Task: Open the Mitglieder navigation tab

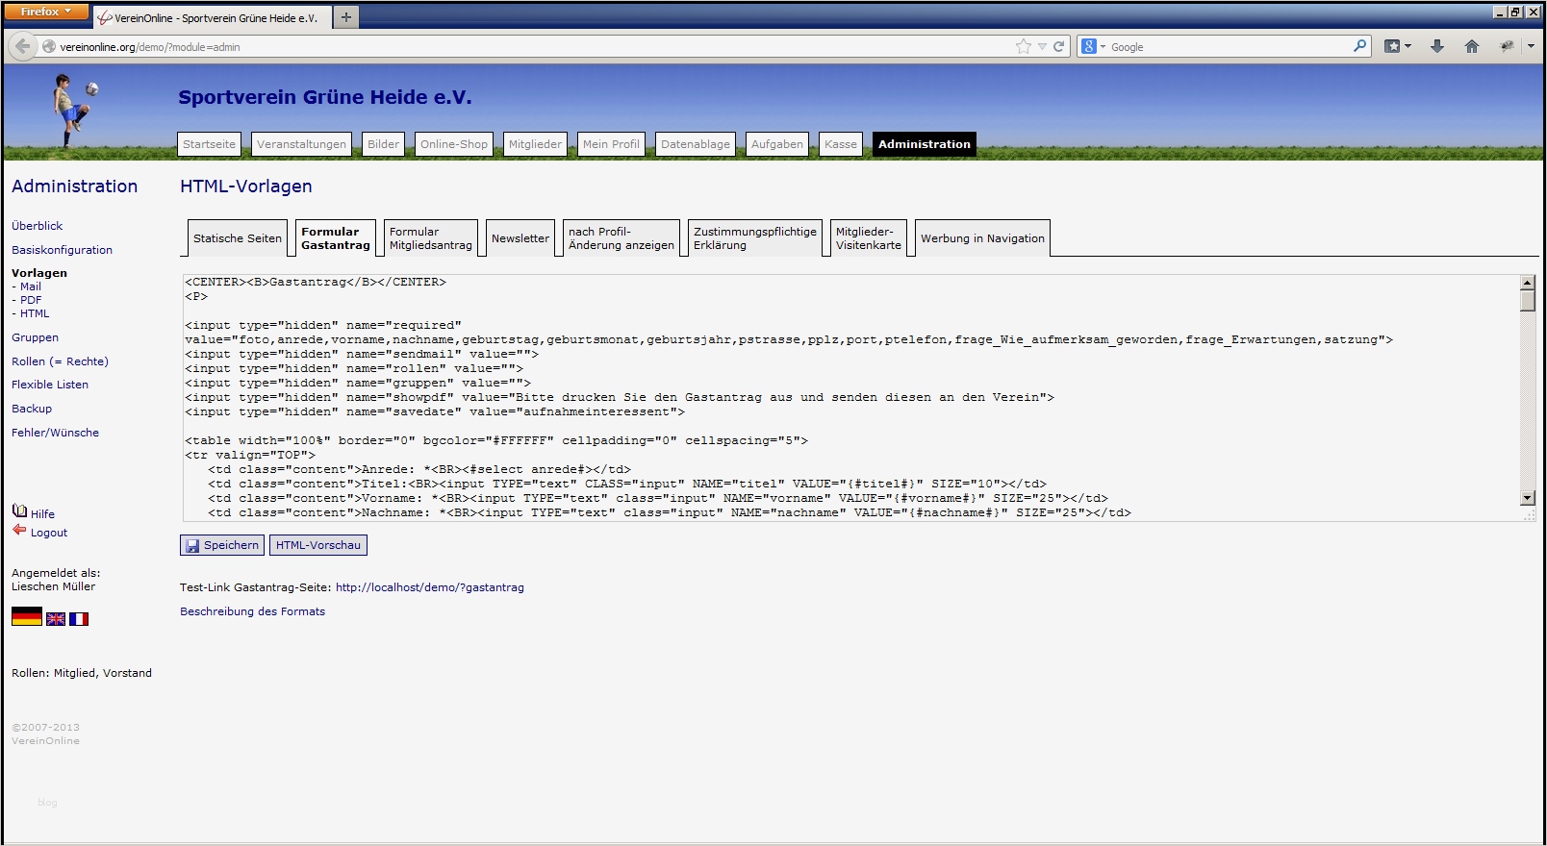Action: pyautogui.click(x=535, y=144)
